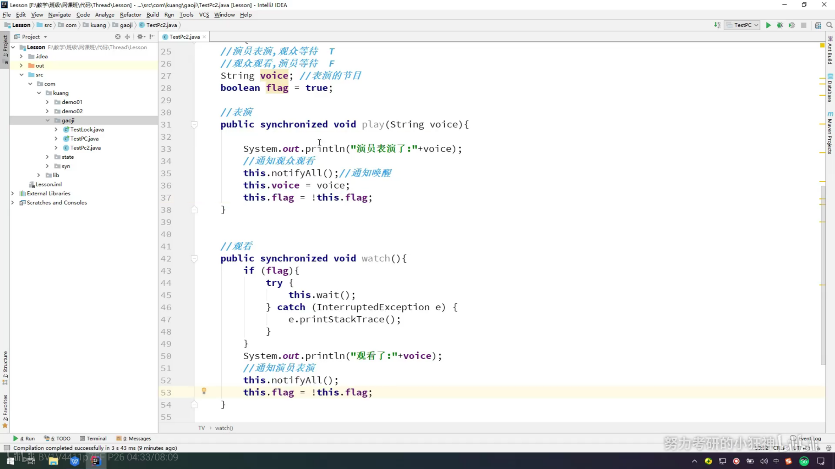
Task: Click the gaoji breadcrumb in navigation bar
Action: click(x=123, y=25)
